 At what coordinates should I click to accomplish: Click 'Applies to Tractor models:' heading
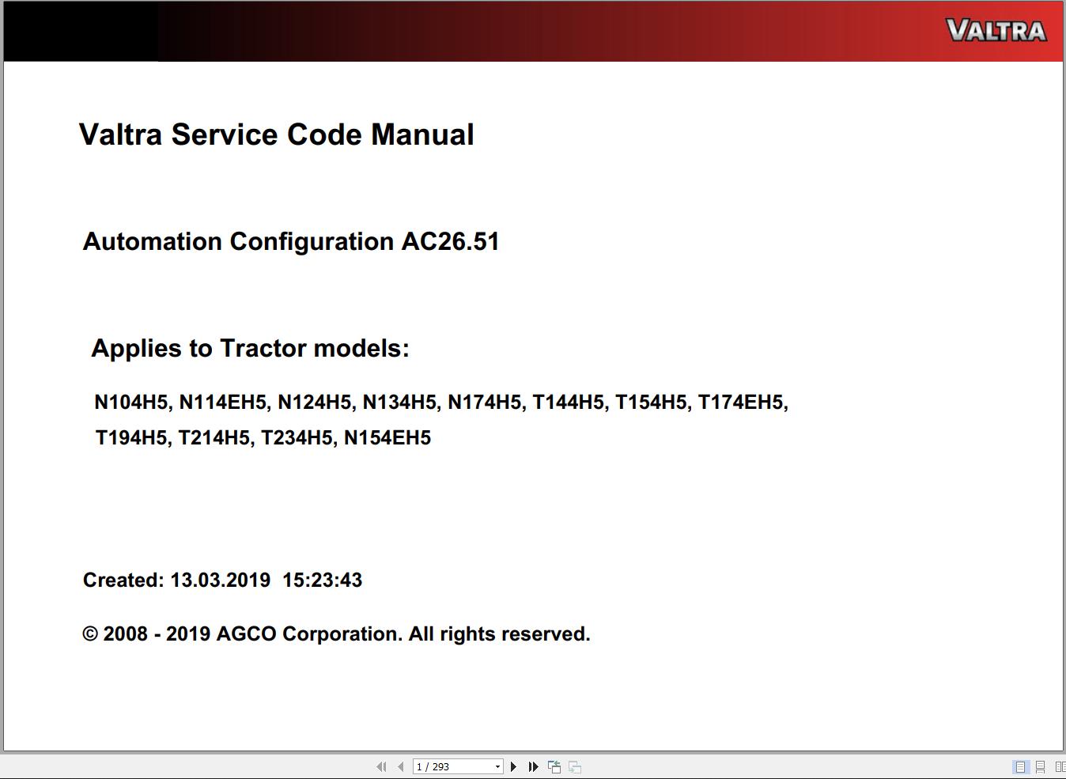[x=251, y=348]
